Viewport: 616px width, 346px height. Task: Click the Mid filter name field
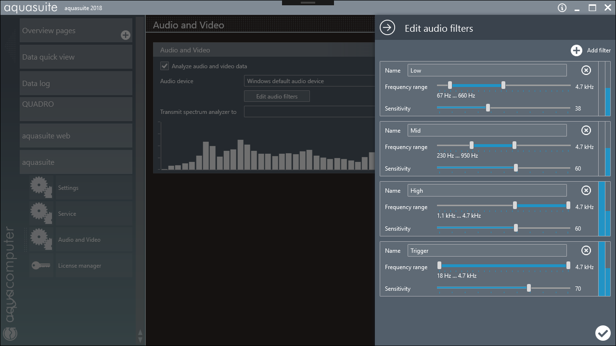coord(487,130)
